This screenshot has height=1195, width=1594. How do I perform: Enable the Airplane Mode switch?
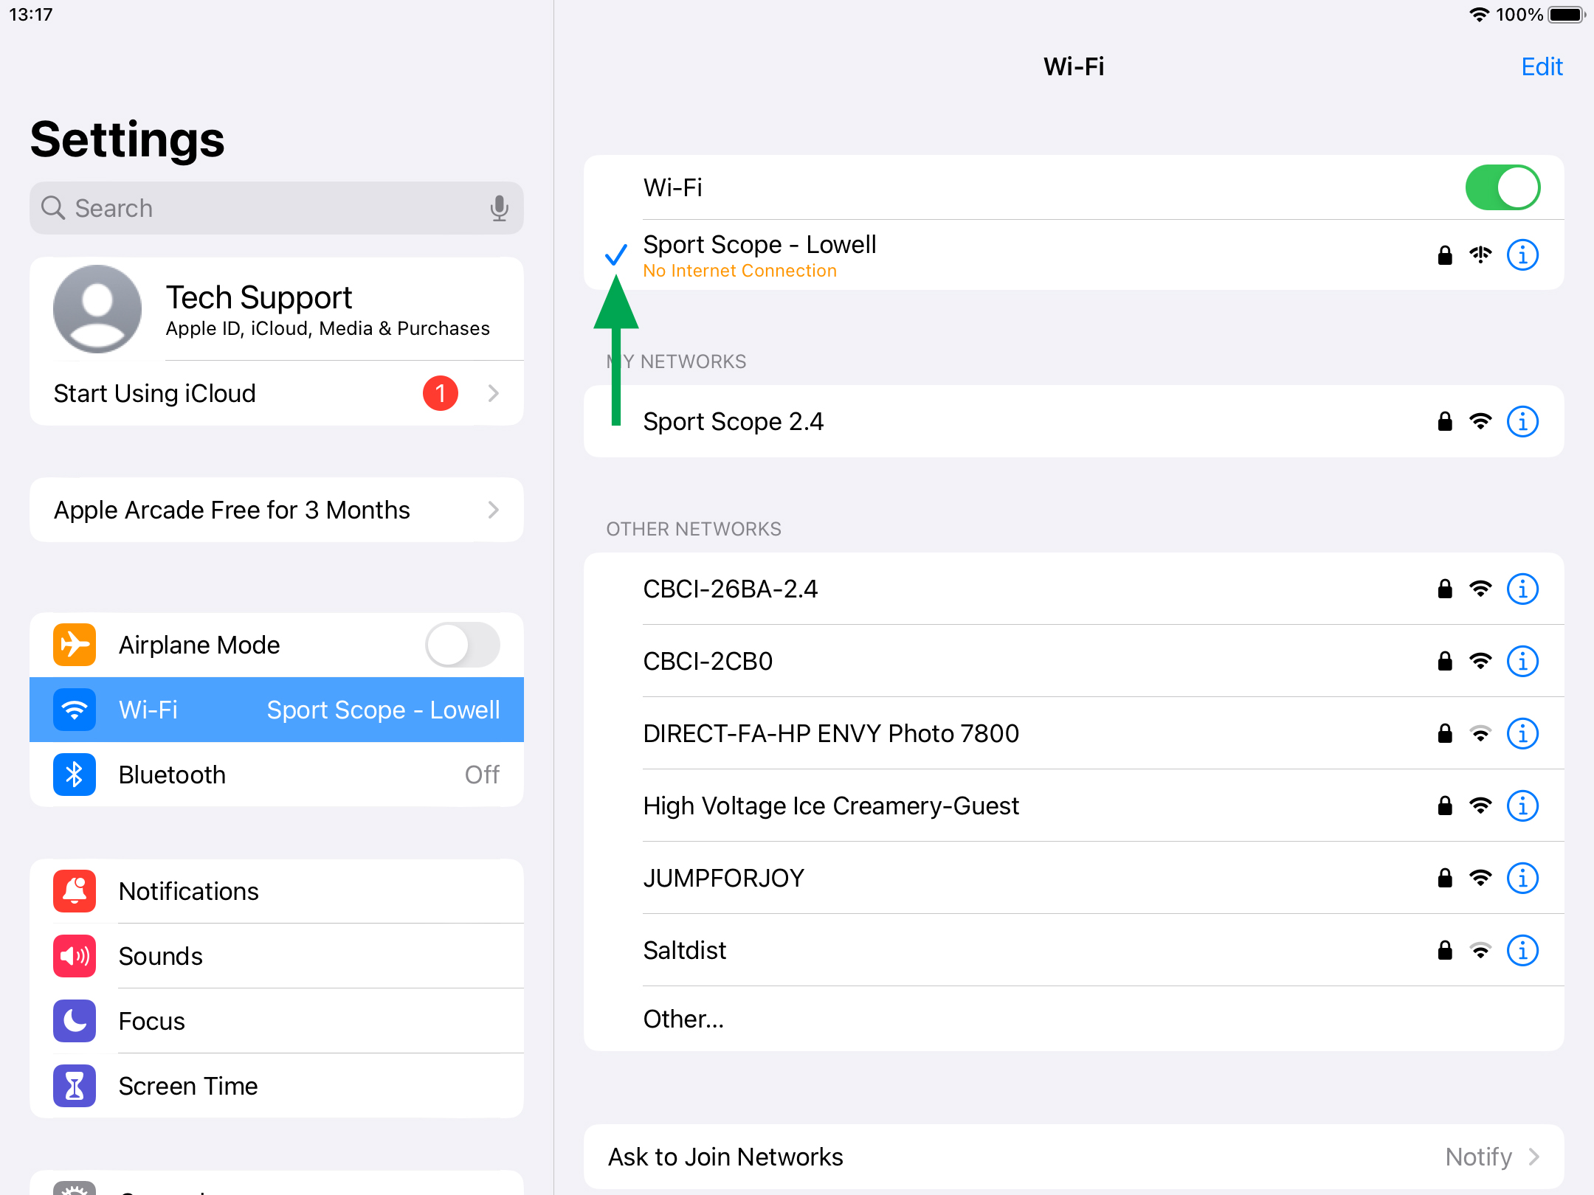[x=463, y=645]
